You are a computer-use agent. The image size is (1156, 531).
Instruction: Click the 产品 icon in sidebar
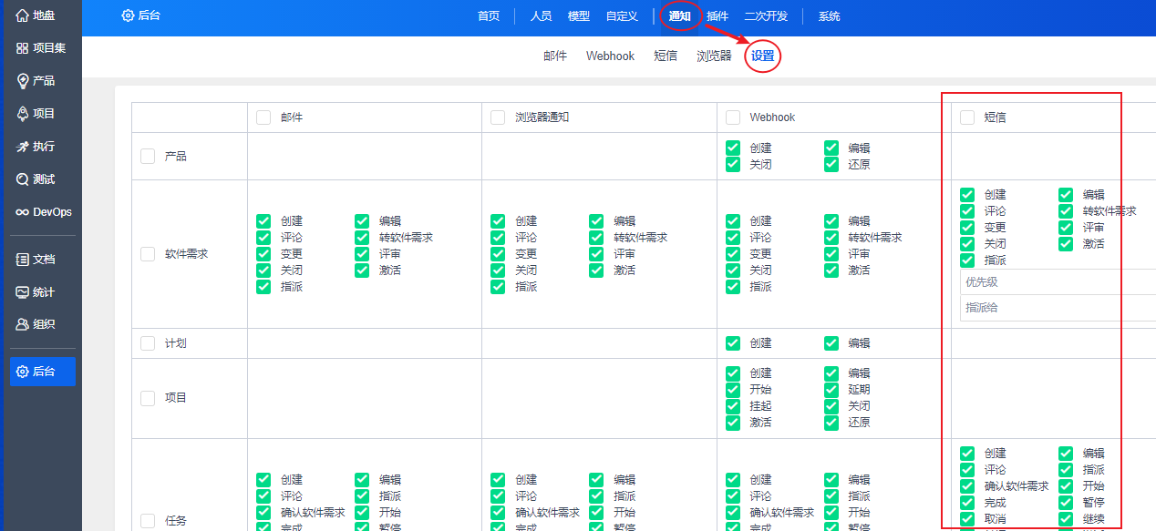(23, 81)
